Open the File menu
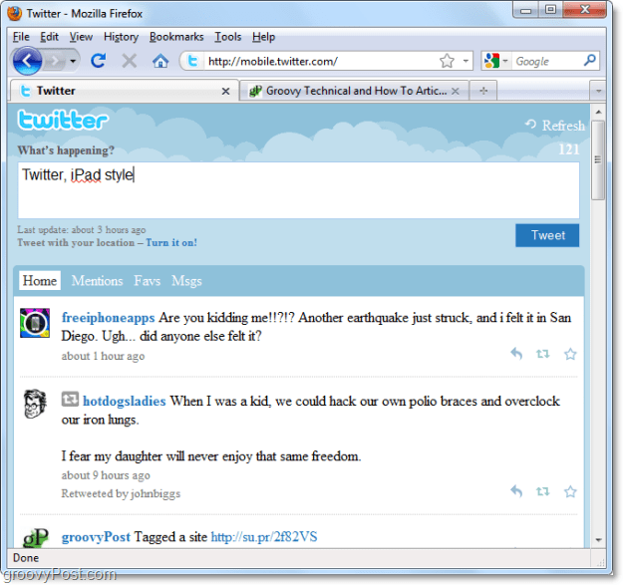The height and width of the screenshot is (585, 623). (x=21, y=37)
